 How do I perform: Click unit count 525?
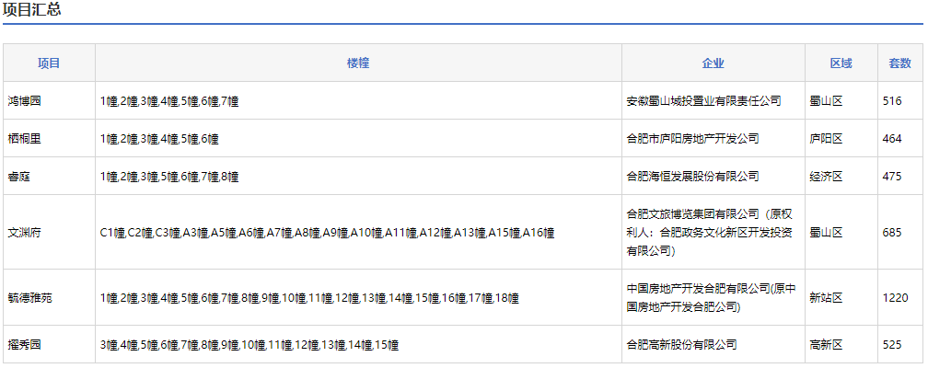coord(892,345)
